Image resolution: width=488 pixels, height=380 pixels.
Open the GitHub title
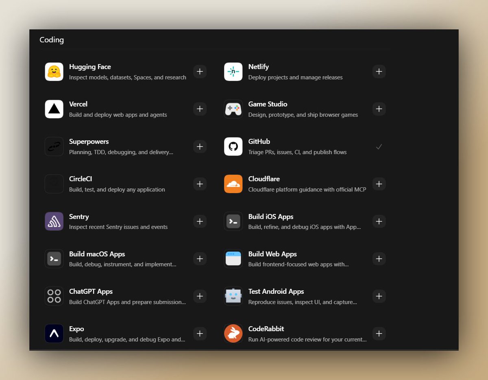[x=259, y=142]
